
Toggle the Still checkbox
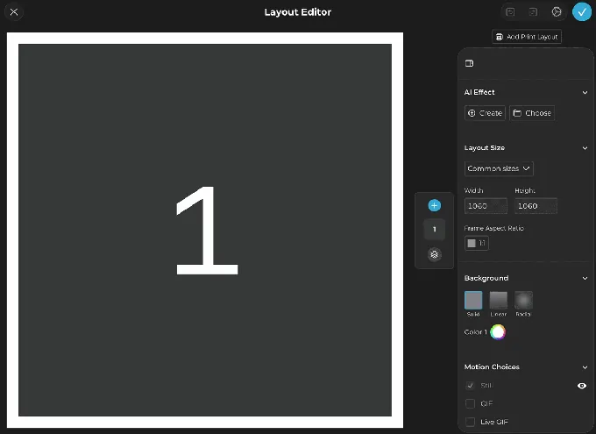tap(470, 386)
